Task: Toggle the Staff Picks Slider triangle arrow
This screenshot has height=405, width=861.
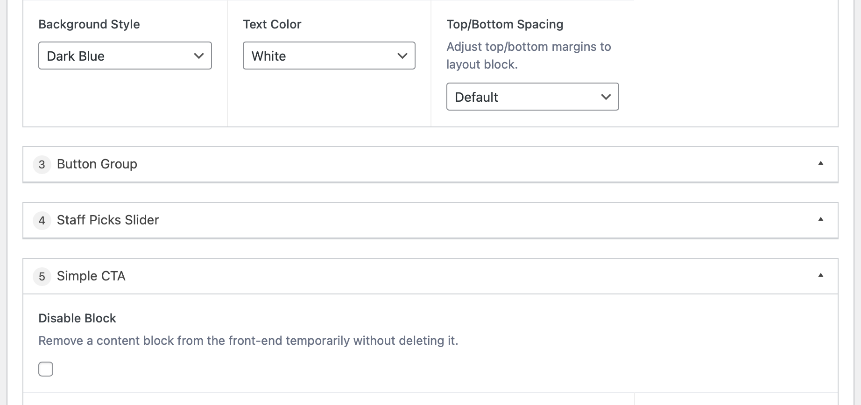Action: 820,219
